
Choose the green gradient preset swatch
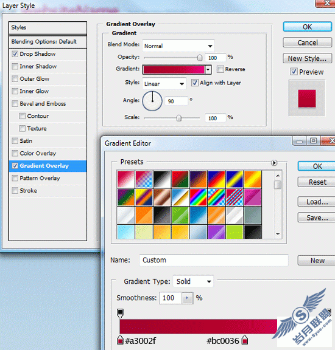[x=180, y=215]
